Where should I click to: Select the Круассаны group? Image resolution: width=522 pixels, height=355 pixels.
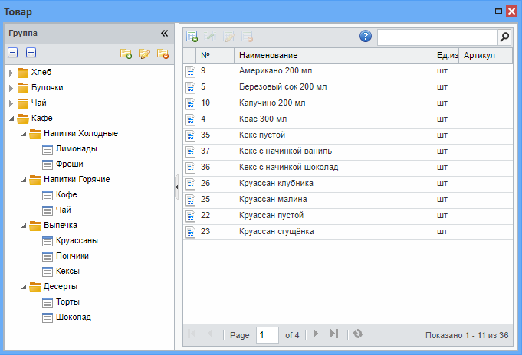click(76, 240)
